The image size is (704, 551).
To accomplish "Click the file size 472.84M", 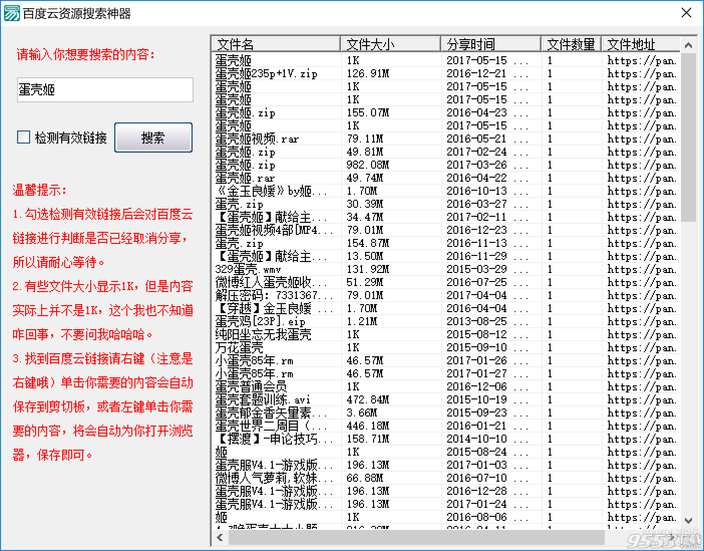I will (368, 400).
